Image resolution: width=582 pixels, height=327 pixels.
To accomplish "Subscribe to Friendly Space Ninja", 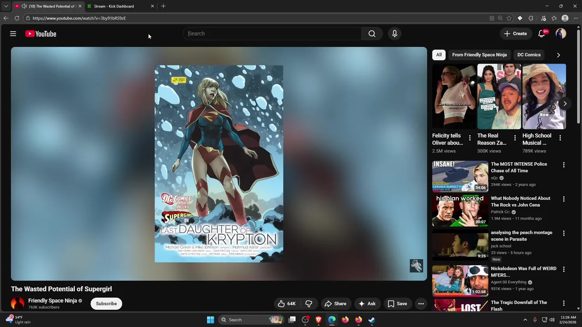I will (x=106, y=303).
